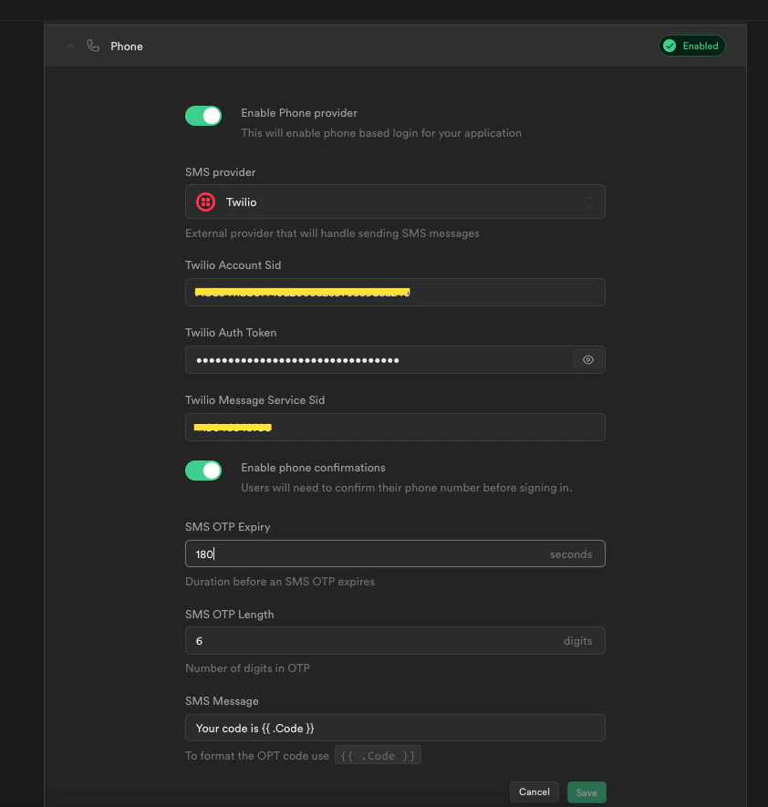Click the Twilio logo icon in the provider selector

pyautogui.click(x=205, y=202)
